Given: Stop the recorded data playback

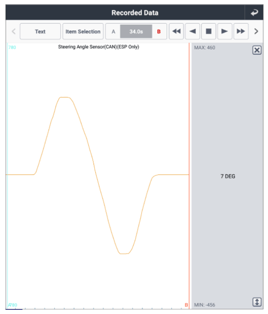Looking at the screenshot, I should [x=209, y=31].
